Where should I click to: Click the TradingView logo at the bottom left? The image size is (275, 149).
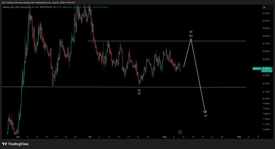click(15, 144)
